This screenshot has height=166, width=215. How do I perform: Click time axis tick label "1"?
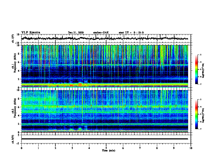point(38,148)
